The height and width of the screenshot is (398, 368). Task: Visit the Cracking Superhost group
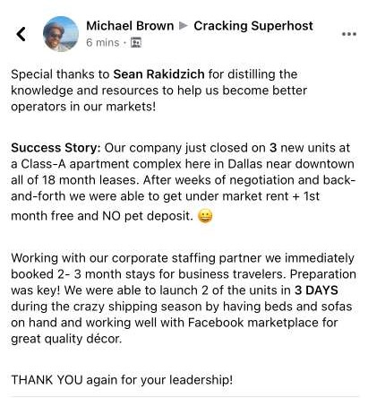(x=253, y=26)
